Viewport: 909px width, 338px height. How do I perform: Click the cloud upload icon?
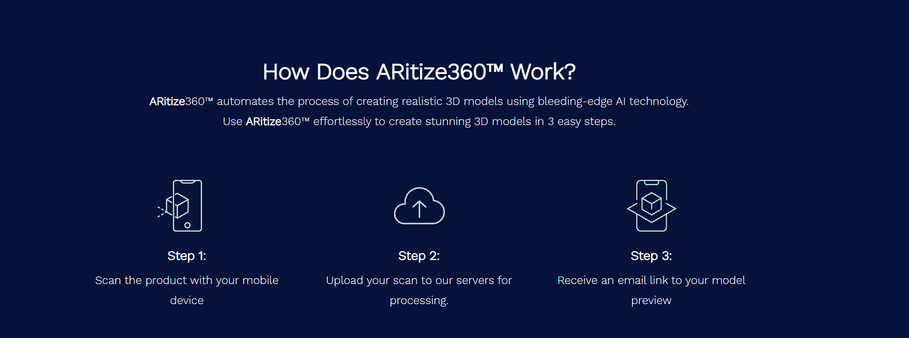[x=419, y=205]
